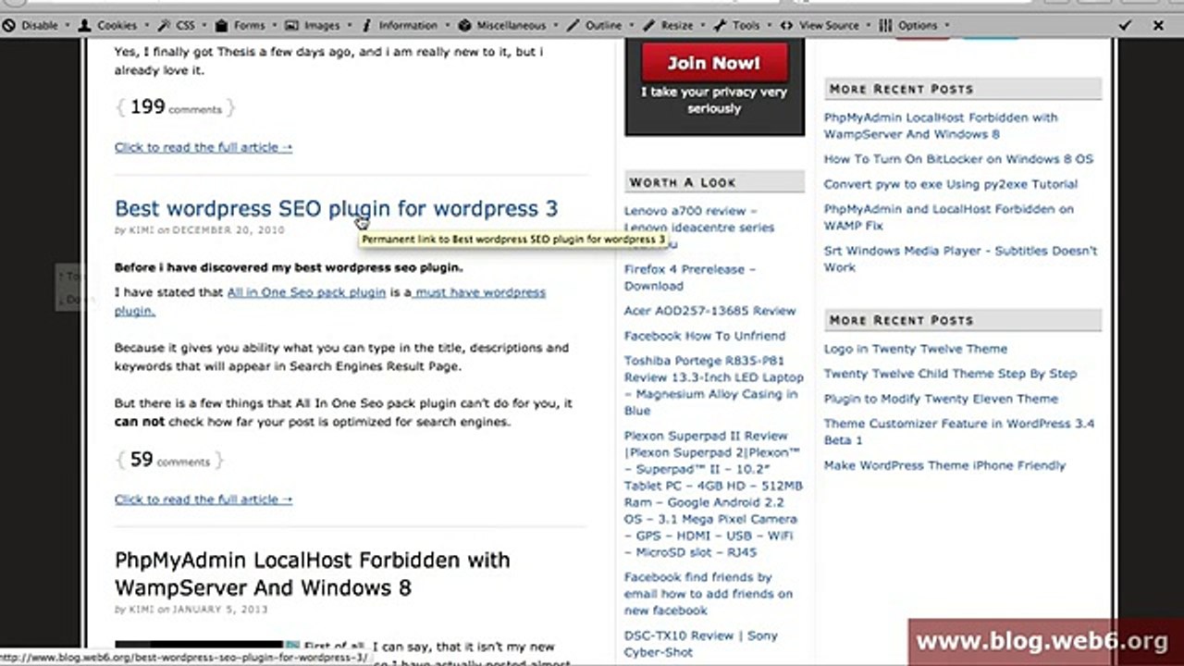Click the JANUARY 5, 2013 post date

coord(220,610)
